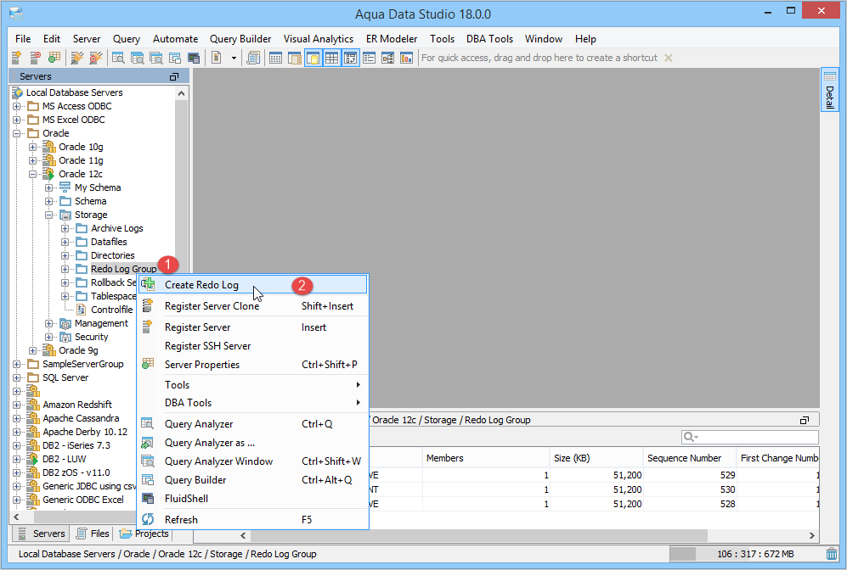Choose Refresh in the context menu
This screenshot has height=570, width=847.
point(253,520)
